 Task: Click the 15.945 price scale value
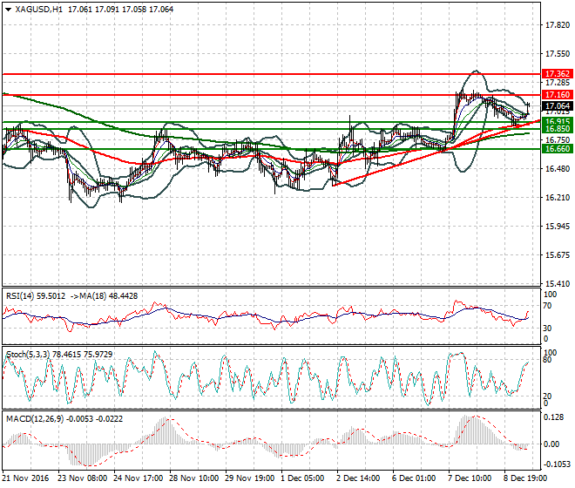[x=558, y=226]
